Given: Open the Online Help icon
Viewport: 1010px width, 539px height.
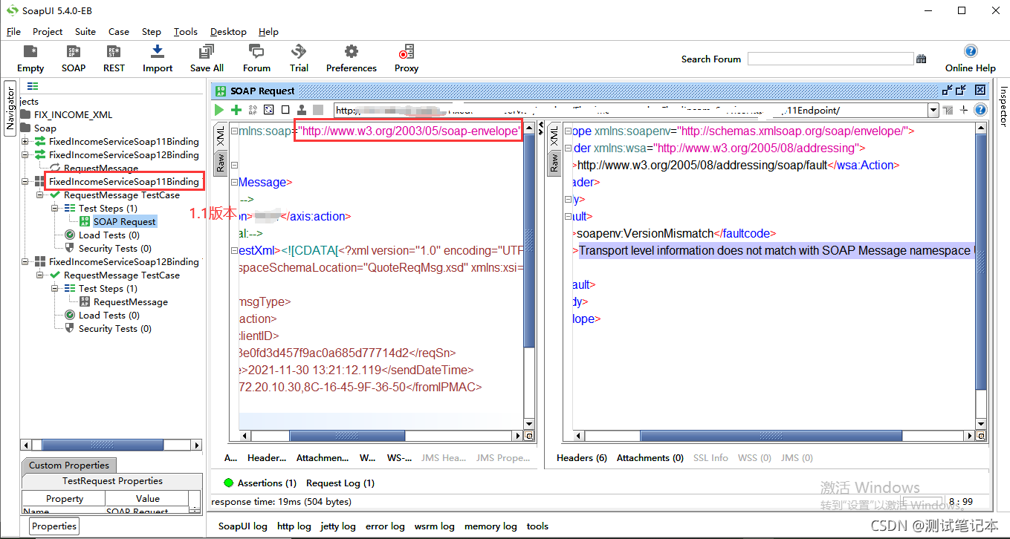Looking at the screenshot, I should [970, 51].
